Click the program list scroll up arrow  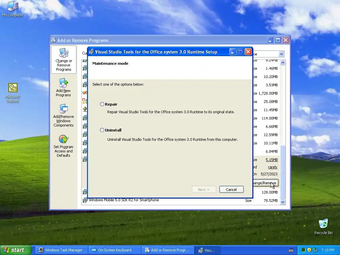(x=283, y=63)
